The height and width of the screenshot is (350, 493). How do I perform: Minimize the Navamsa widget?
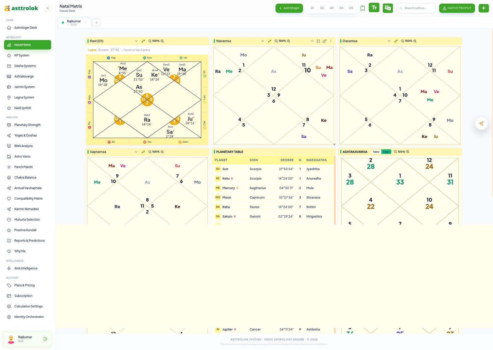click(x=312, y=41)
